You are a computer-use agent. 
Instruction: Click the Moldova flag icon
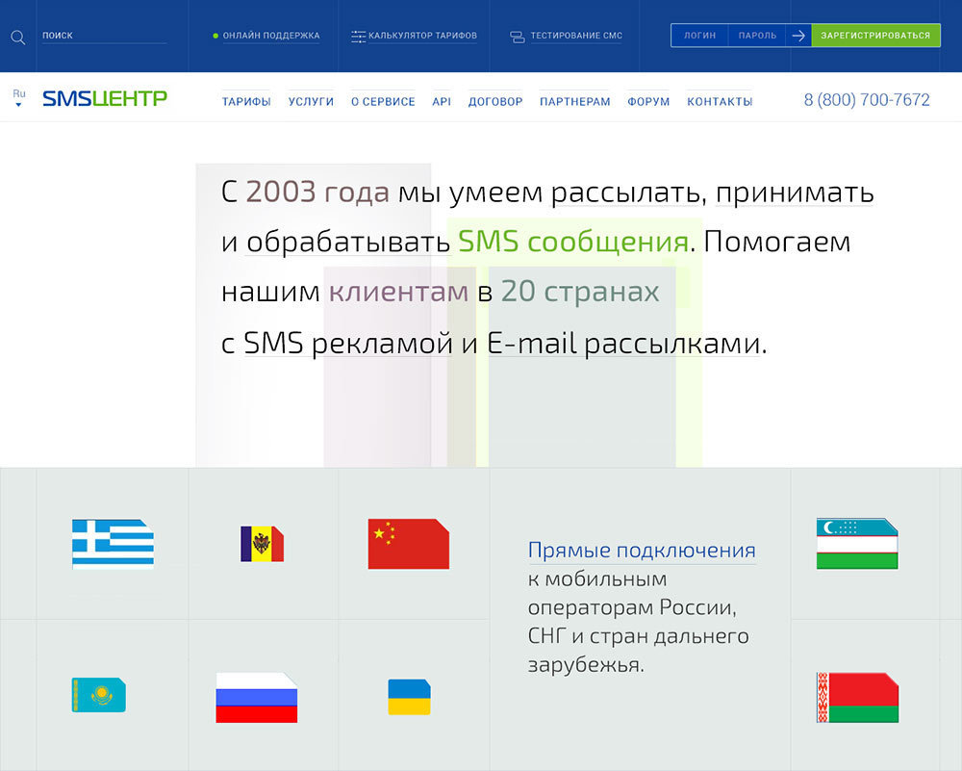point(262,544)
